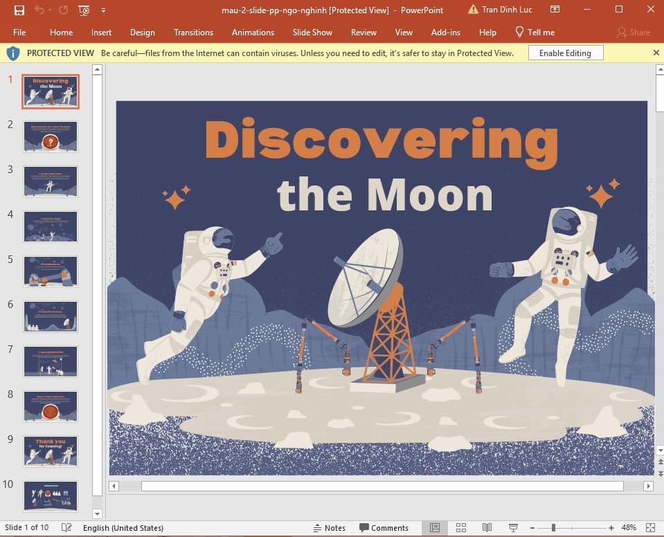Select slide 5 thumbnail in the panel
Viewport: 664px width, 537px height.
[50, 271]
